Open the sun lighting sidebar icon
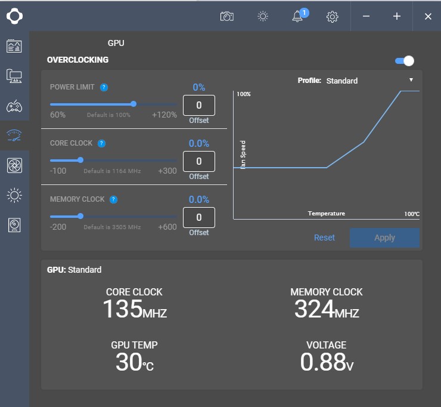The width and height of the screenshot is (441, 407). pyautogui.click(x=14, y=195)
